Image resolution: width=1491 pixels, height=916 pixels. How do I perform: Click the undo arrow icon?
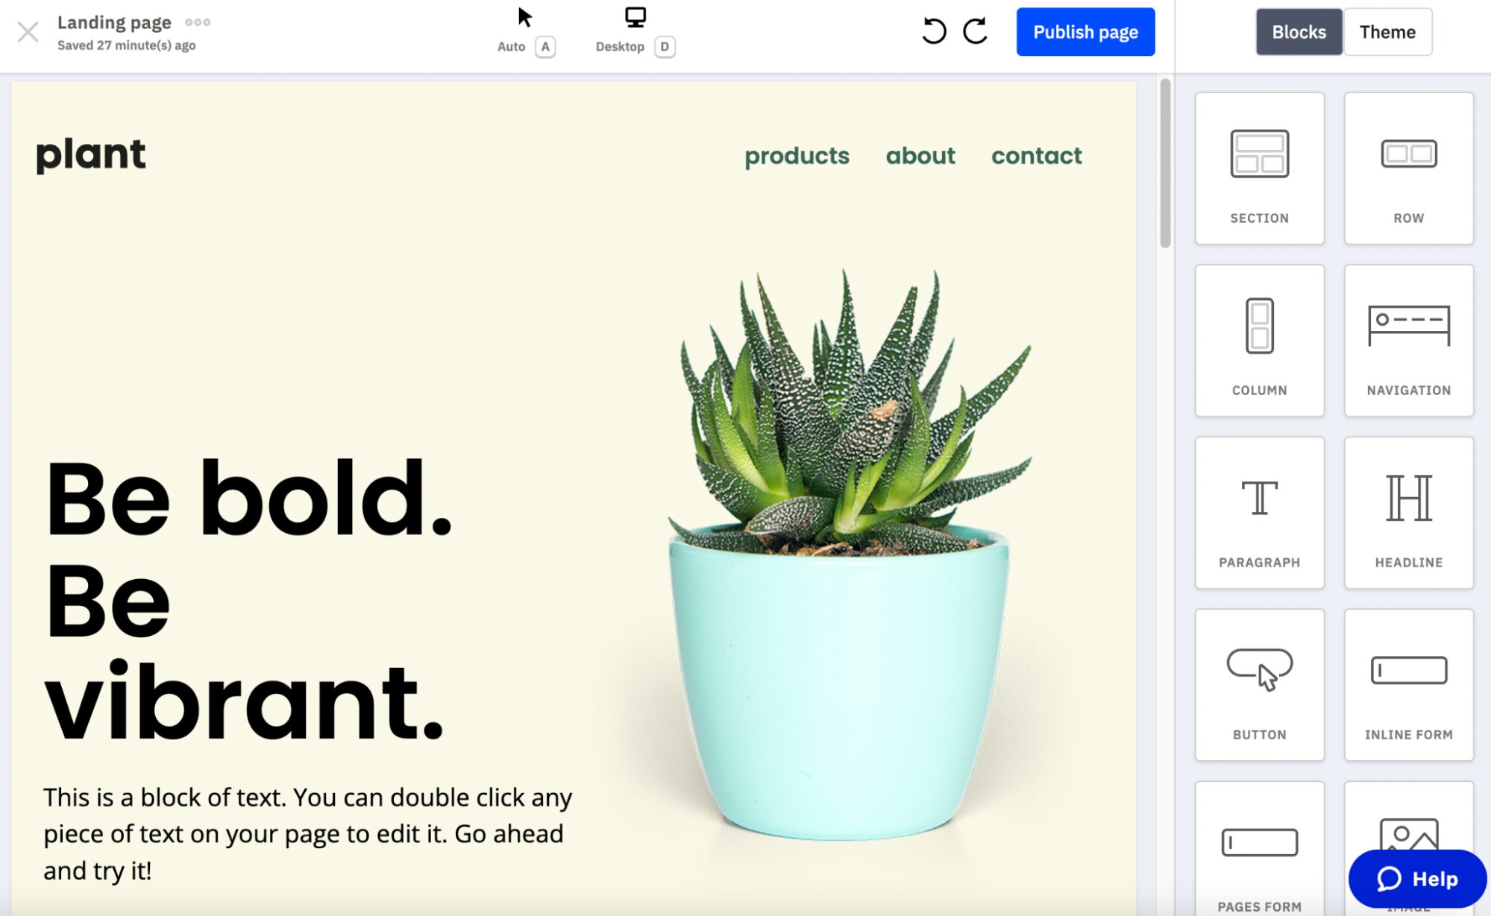click(x=933, y=31)
